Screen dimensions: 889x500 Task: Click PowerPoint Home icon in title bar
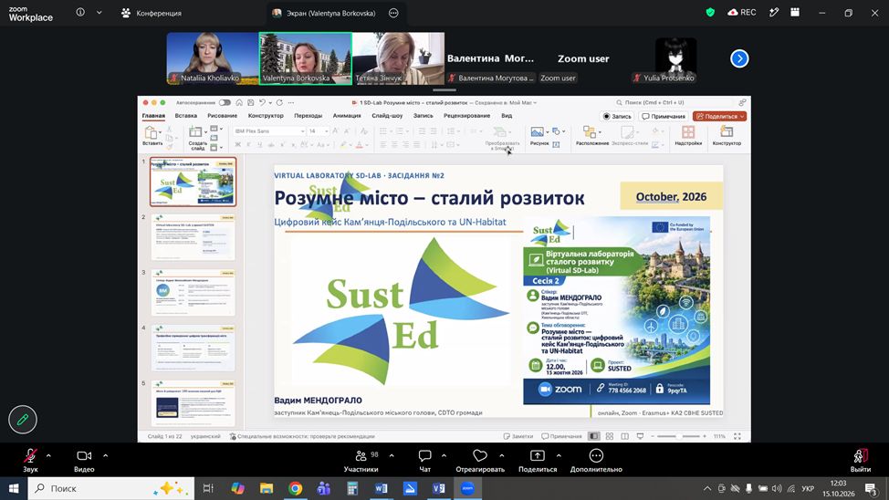click(239, 102)
